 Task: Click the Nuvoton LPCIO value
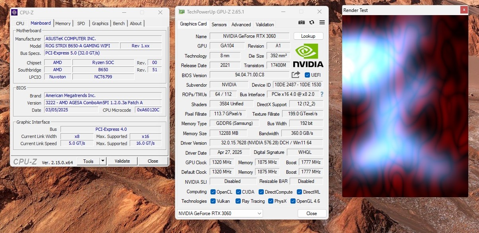tap(58, 77)
